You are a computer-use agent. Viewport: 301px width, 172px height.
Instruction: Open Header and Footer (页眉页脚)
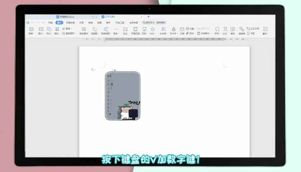click(135, 30)
